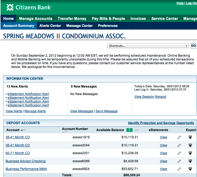This screenshot has width=197, height=177.
Task: Click the Citizens Bank logo
Action: [29, 7]
